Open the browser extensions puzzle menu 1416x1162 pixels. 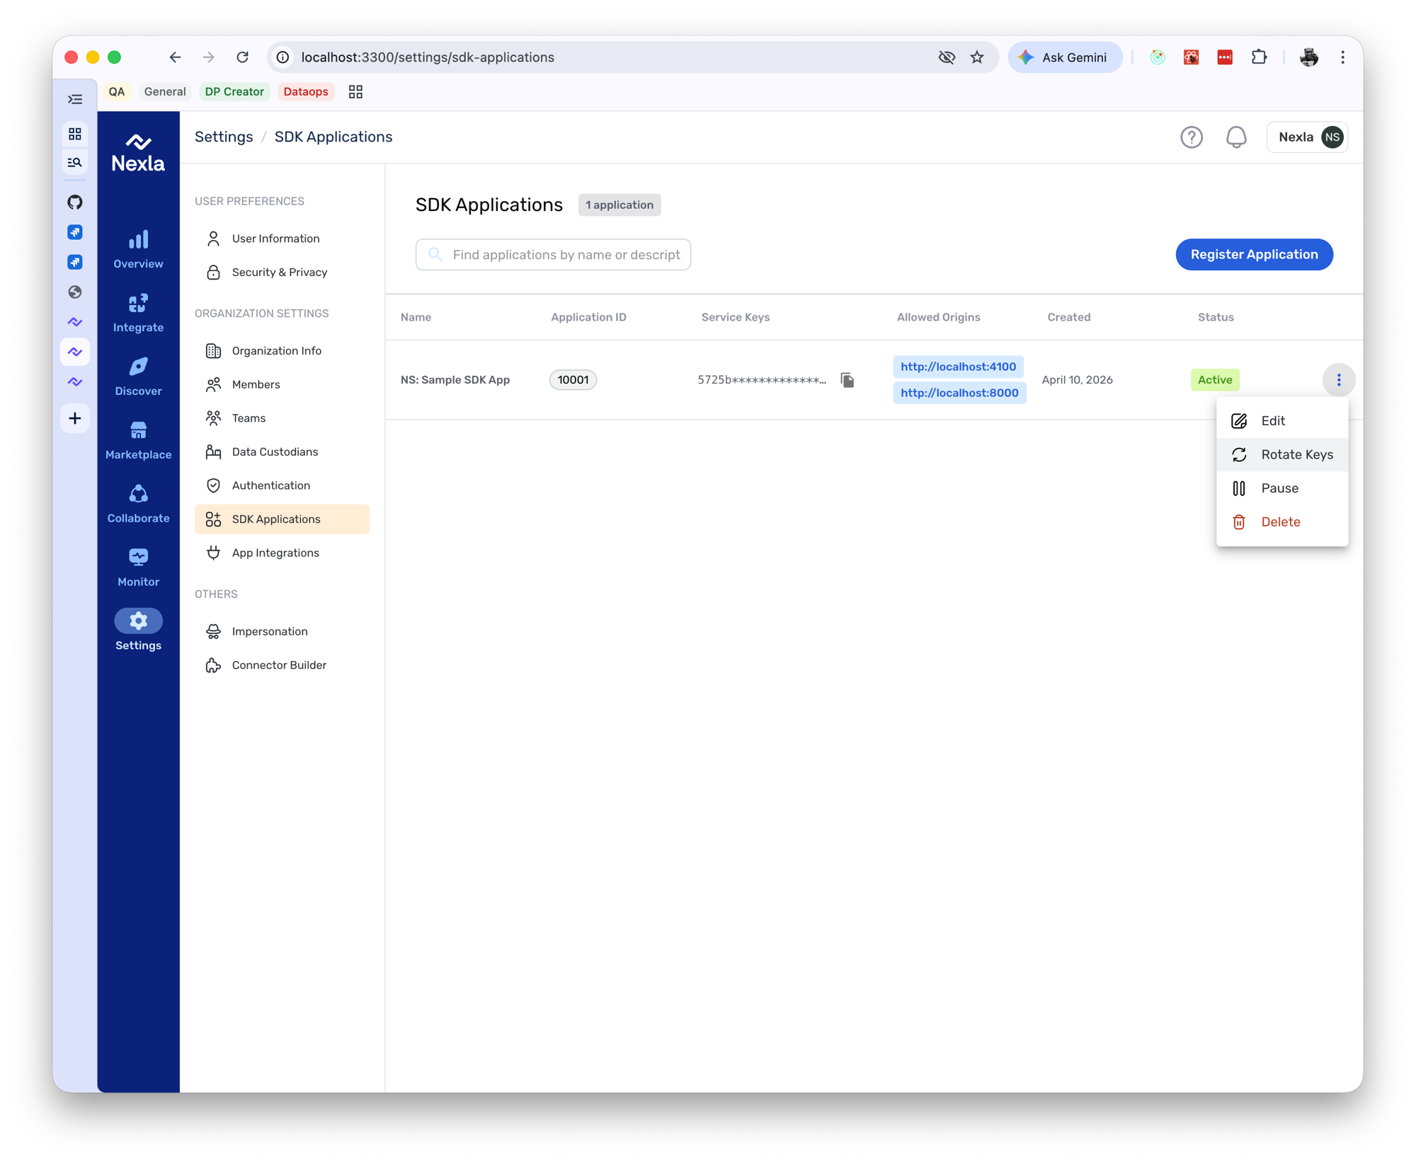click(x=1260, y=57)
